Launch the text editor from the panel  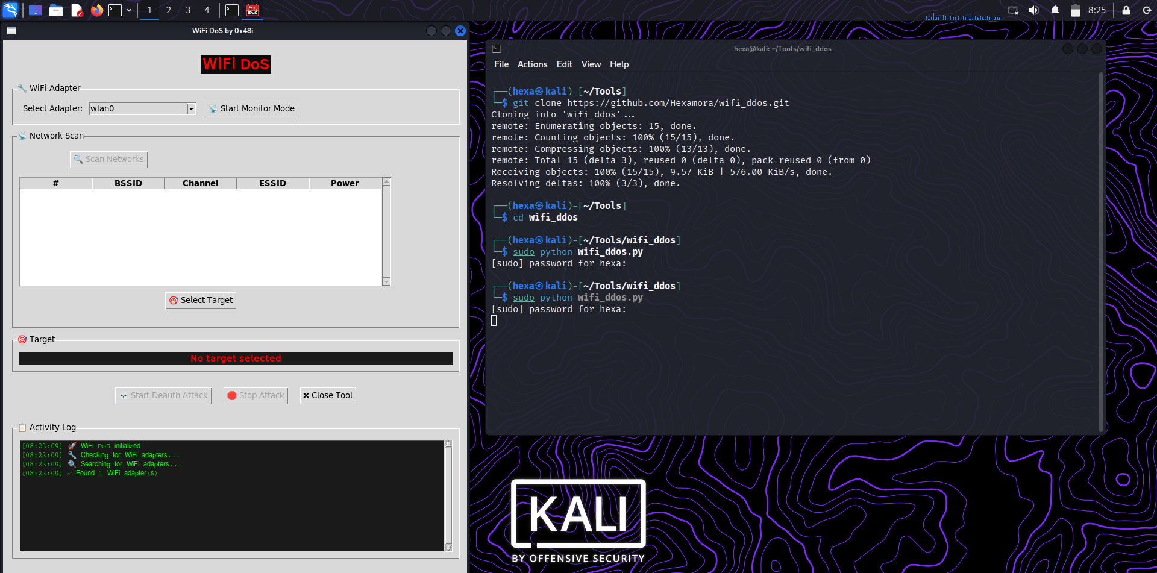click(77, 10)
